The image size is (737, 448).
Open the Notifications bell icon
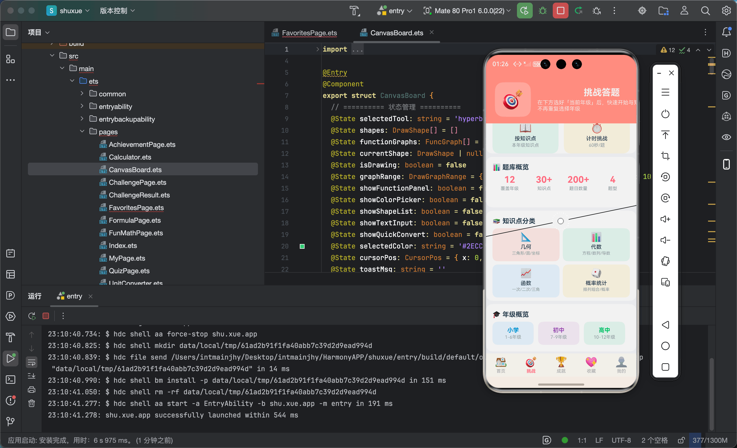[x=726, y=32]
